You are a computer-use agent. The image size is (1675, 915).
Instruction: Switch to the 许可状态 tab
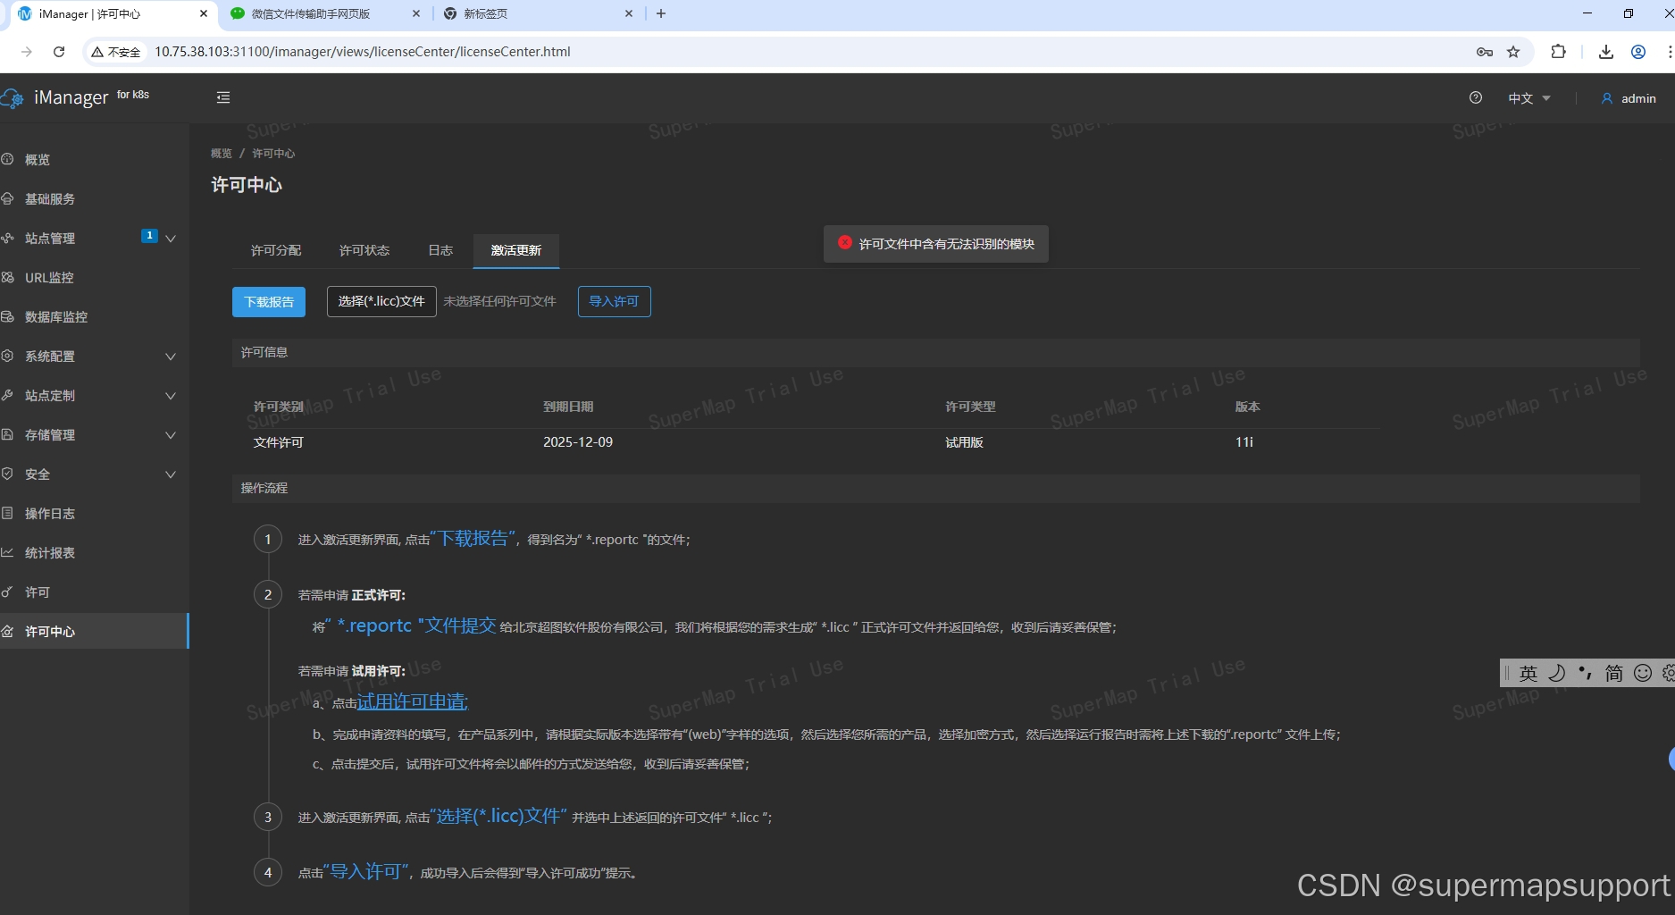364,250
